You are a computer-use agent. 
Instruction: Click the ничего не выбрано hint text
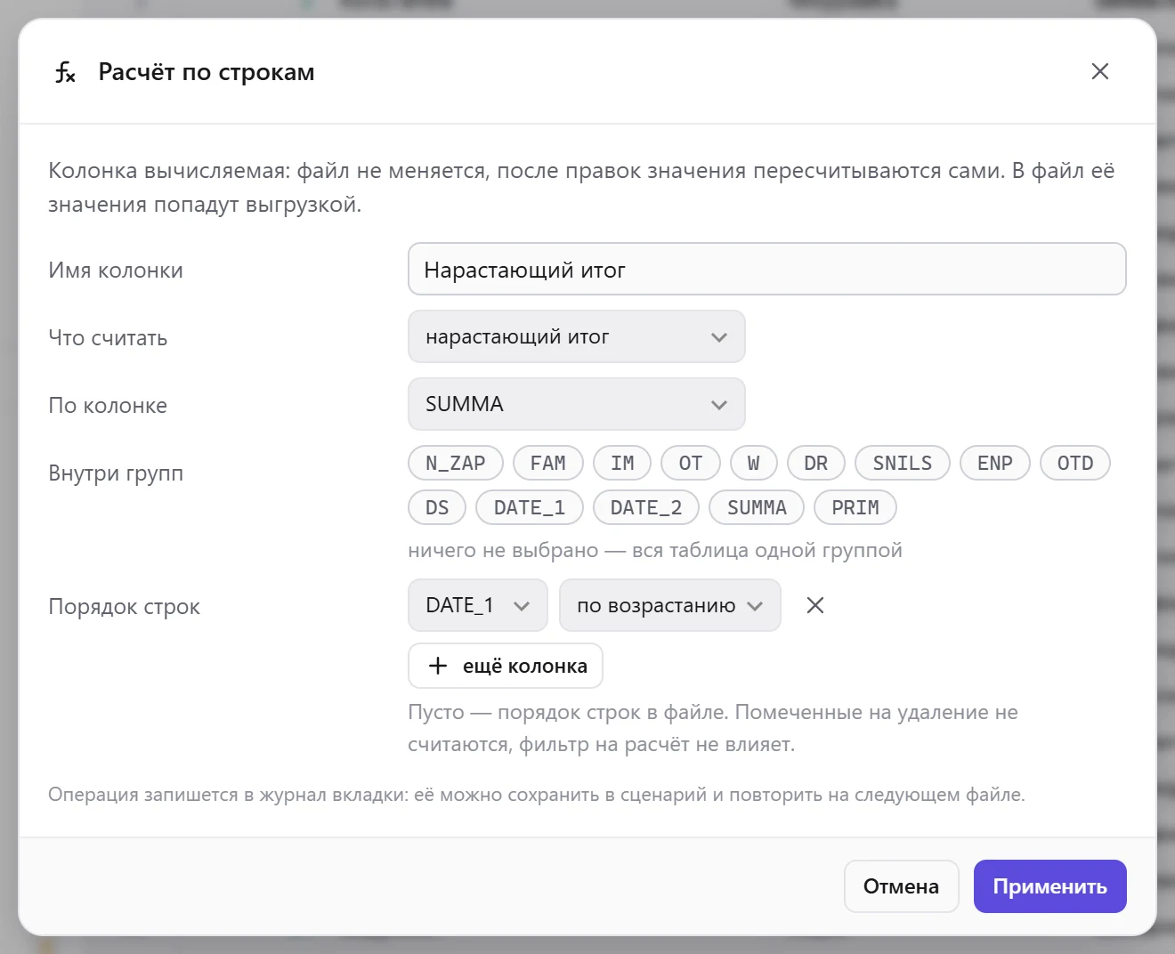[655, 550]
